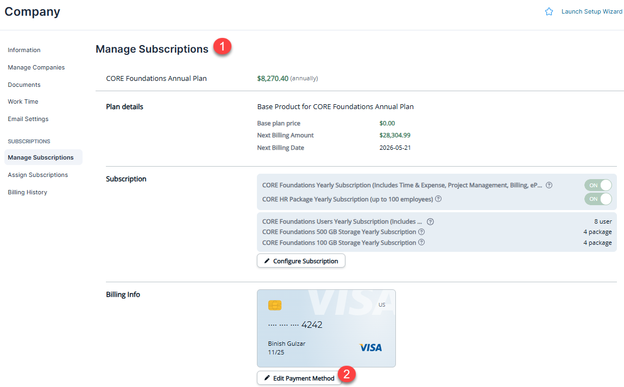This screenshot has width=624, height=387.
Task: Click the CORE Foundations Annual Plan label
Action: click(x=156, y=78)
